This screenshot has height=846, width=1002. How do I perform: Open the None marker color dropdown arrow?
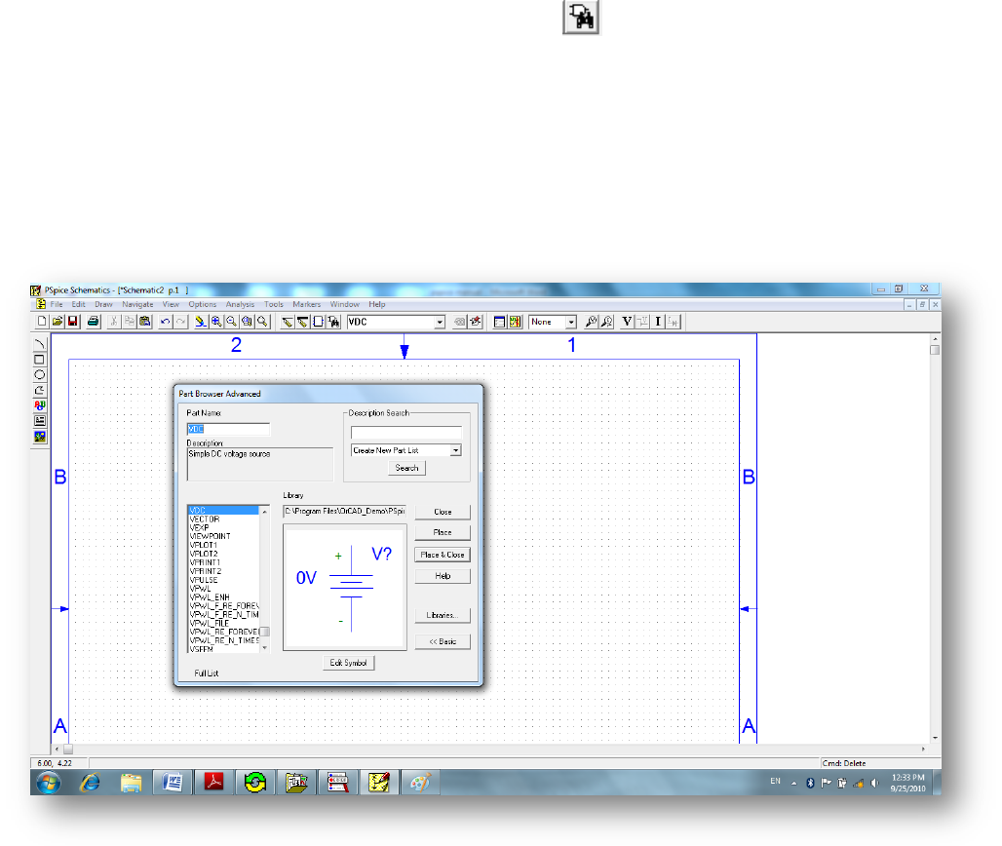(571, 322)
